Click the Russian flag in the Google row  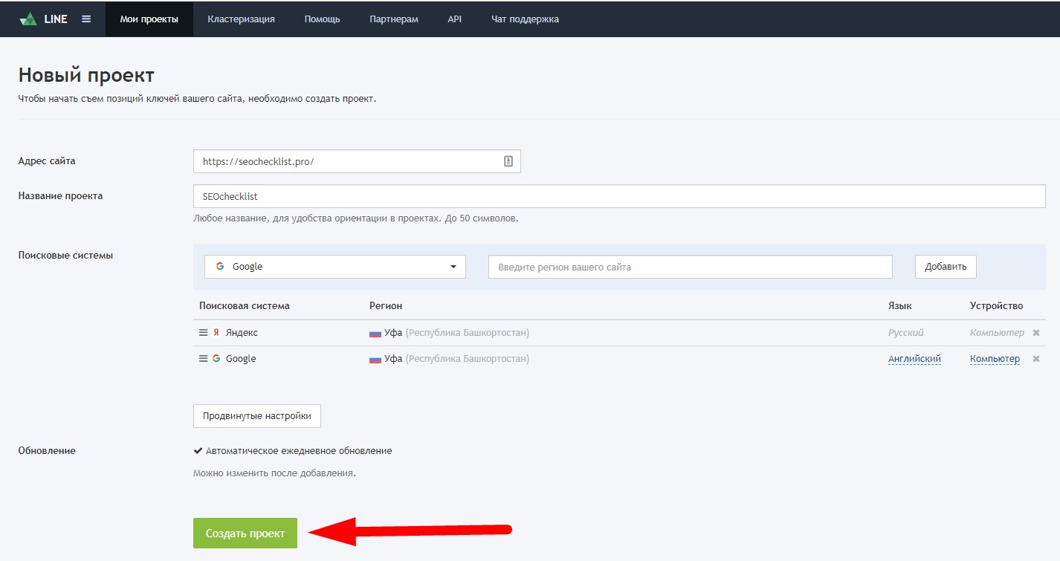[x=375, y=359]
